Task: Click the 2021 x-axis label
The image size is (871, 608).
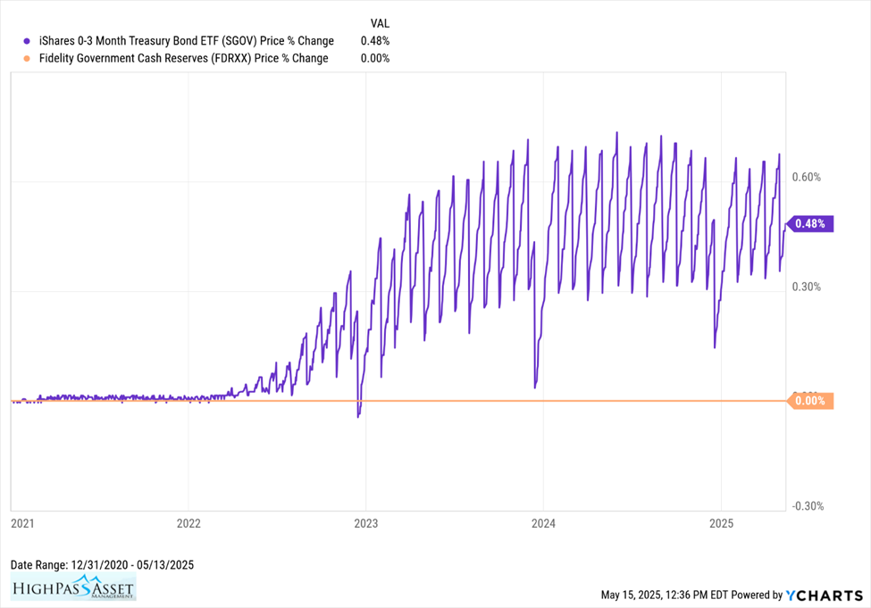Action: click(x=22, y=523)
